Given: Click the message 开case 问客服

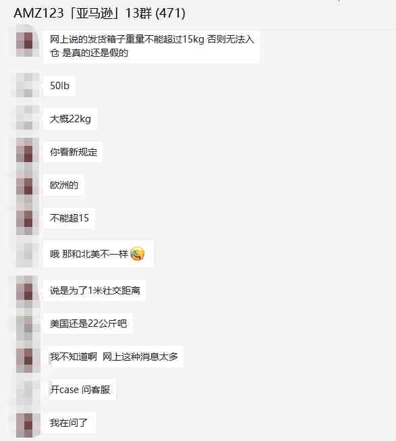Looking at the screenshot, I should [80, 389].
